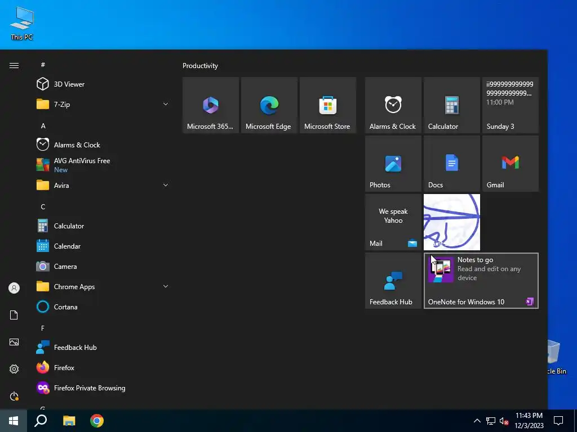Open the user account icon
This screenshot has width=577, height=432.
coord(14,288)
